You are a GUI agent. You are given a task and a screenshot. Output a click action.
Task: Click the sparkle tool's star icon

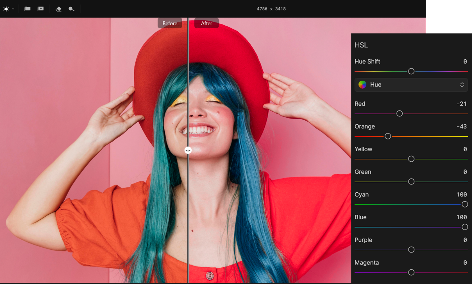coord(6,9)
